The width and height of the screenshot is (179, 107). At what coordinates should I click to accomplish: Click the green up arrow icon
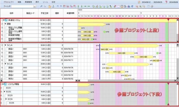pyautogui.click(x=78, y=6)
